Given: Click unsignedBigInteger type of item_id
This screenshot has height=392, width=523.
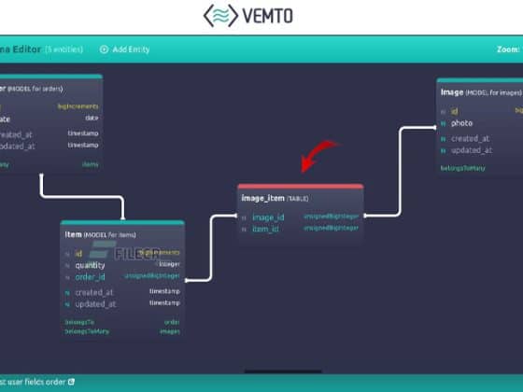Looking at the screenshot, I should coord(331,228).
